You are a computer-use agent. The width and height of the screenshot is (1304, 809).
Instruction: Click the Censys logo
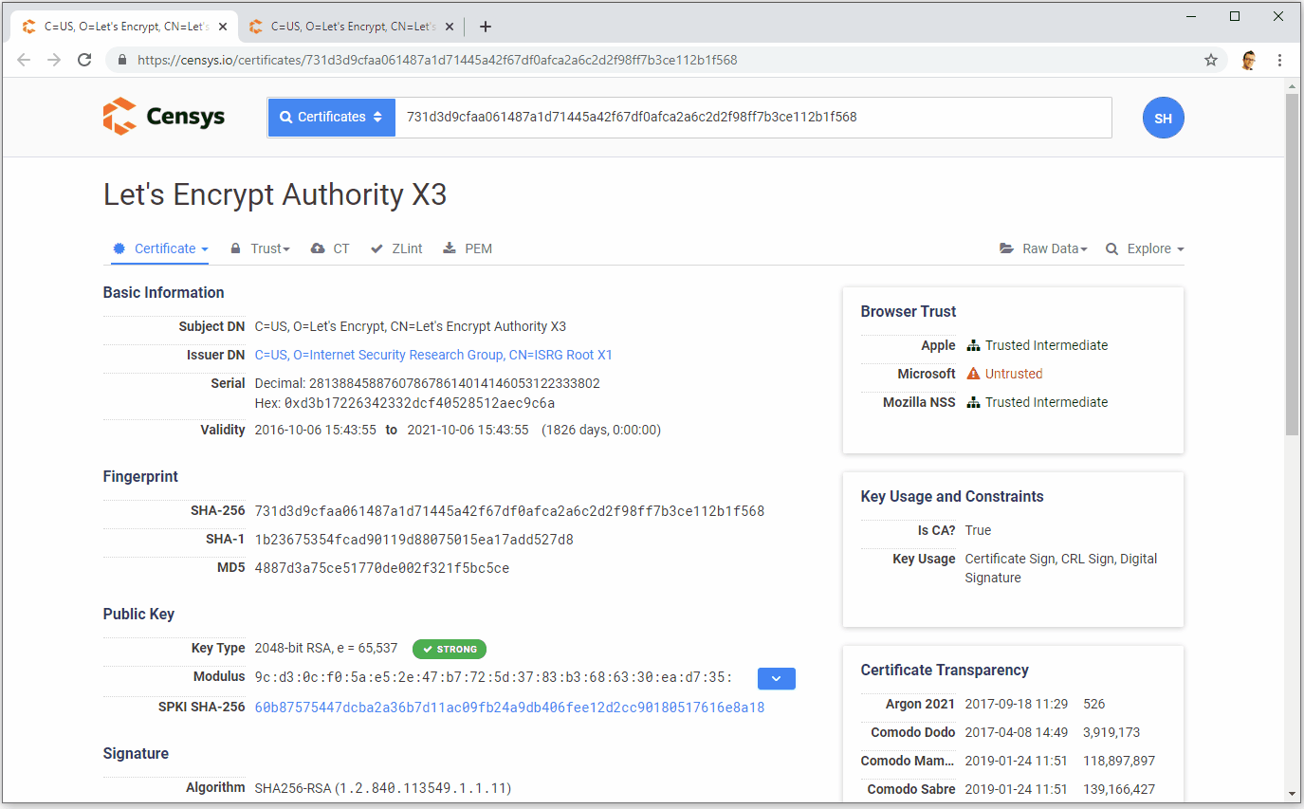(x=163, y=117)
